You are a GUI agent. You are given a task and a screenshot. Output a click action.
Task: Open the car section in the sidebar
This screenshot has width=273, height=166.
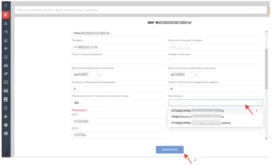coord(6,91)
